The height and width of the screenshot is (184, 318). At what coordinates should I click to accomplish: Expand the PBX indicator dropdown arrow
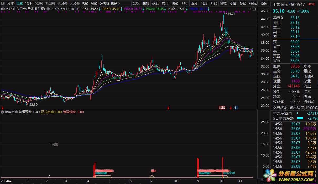(x=48, y=9)
